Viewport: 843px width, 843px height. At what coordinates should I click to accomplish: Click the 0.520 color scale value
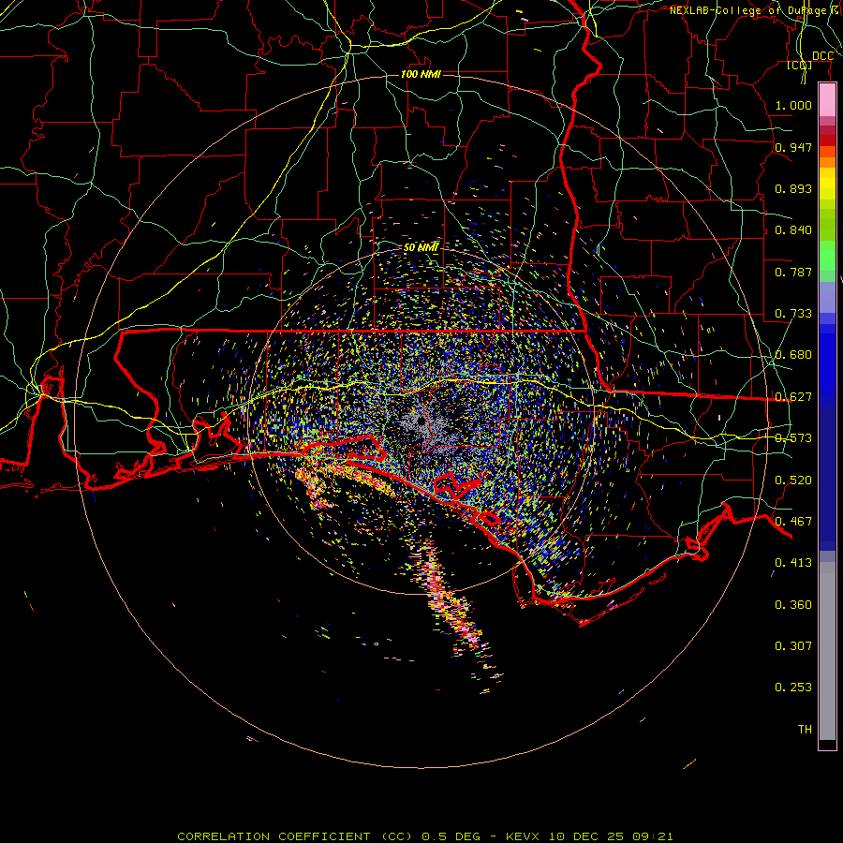pyautogui.click(x=793, y=481)
